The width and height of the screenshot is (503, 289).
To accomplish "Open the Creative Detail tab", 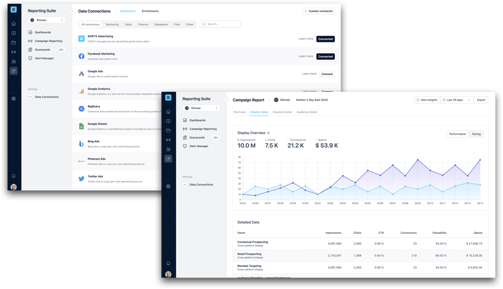I will point(282,112).
